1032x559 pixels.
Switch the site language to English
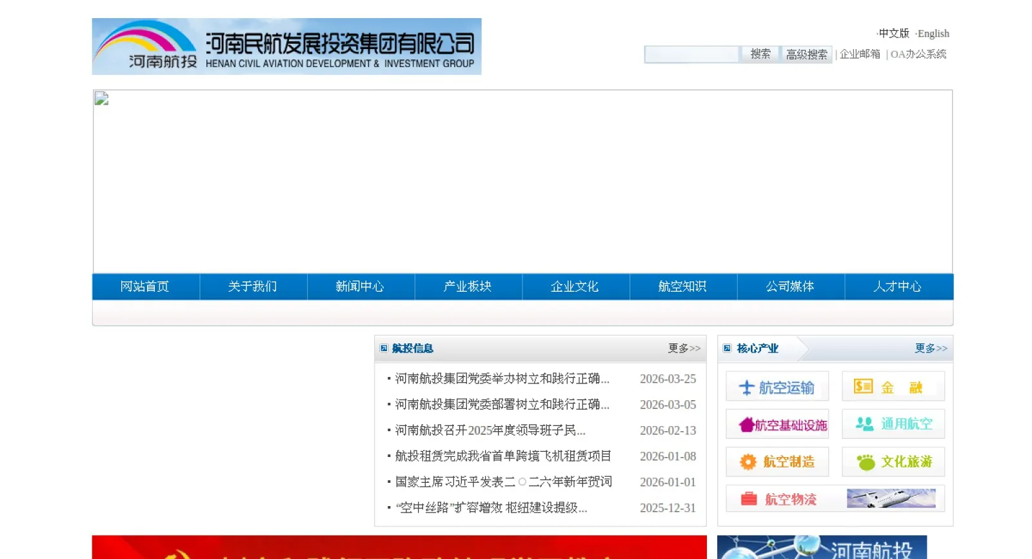pyautogui.click(x=933, y=34)
